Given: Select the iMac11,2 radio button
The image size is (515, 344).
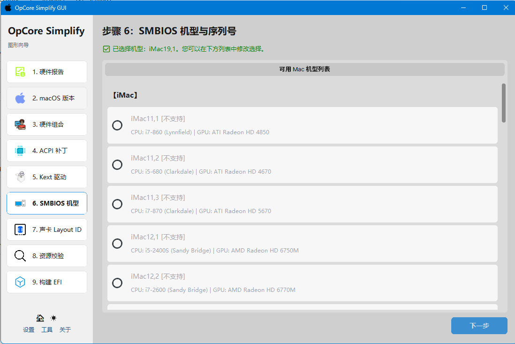Looking at the screenshot, I should pos(117,165).
